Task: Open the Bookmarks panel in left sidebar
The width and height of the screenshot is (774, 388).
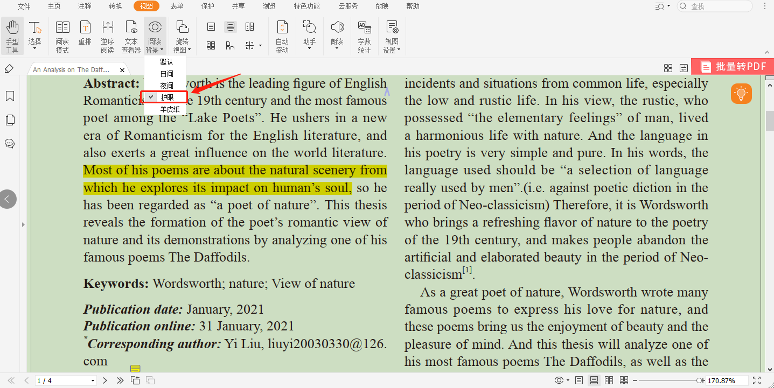Action: (x=10, y=96)
